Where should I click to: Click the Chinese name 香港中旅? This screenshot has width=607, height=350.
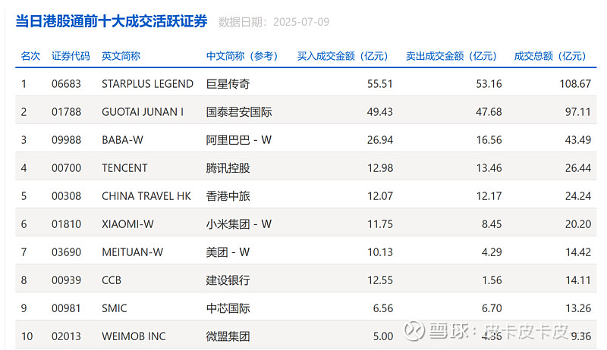(228, 196)
